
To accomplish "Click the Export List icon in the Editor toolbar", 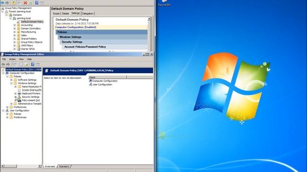I will click(x=26, y=64).
